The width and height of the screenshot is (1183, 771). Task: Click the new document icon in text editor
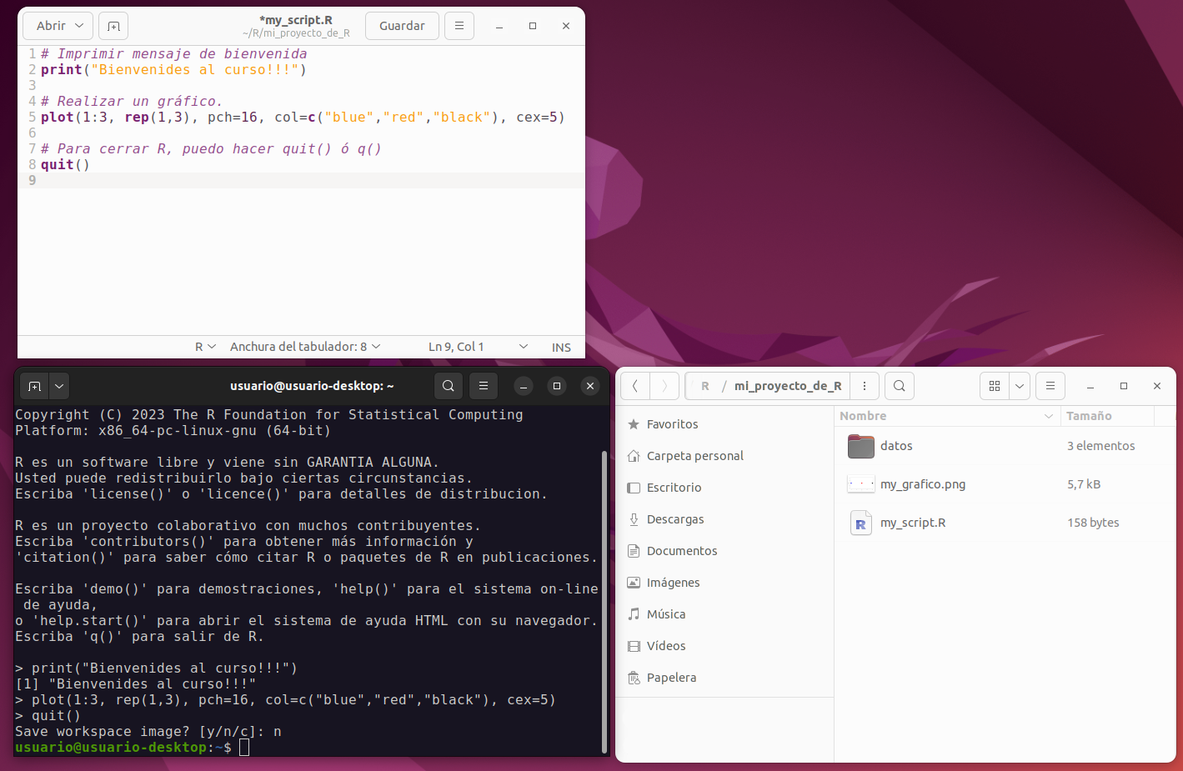coord(113,26)
